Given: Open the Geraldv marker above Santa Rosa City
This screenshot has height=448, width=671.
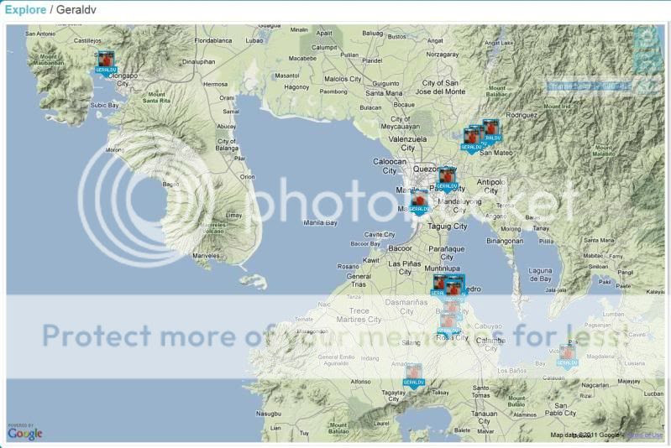Looking at the screenshot, I should point(448,324).
